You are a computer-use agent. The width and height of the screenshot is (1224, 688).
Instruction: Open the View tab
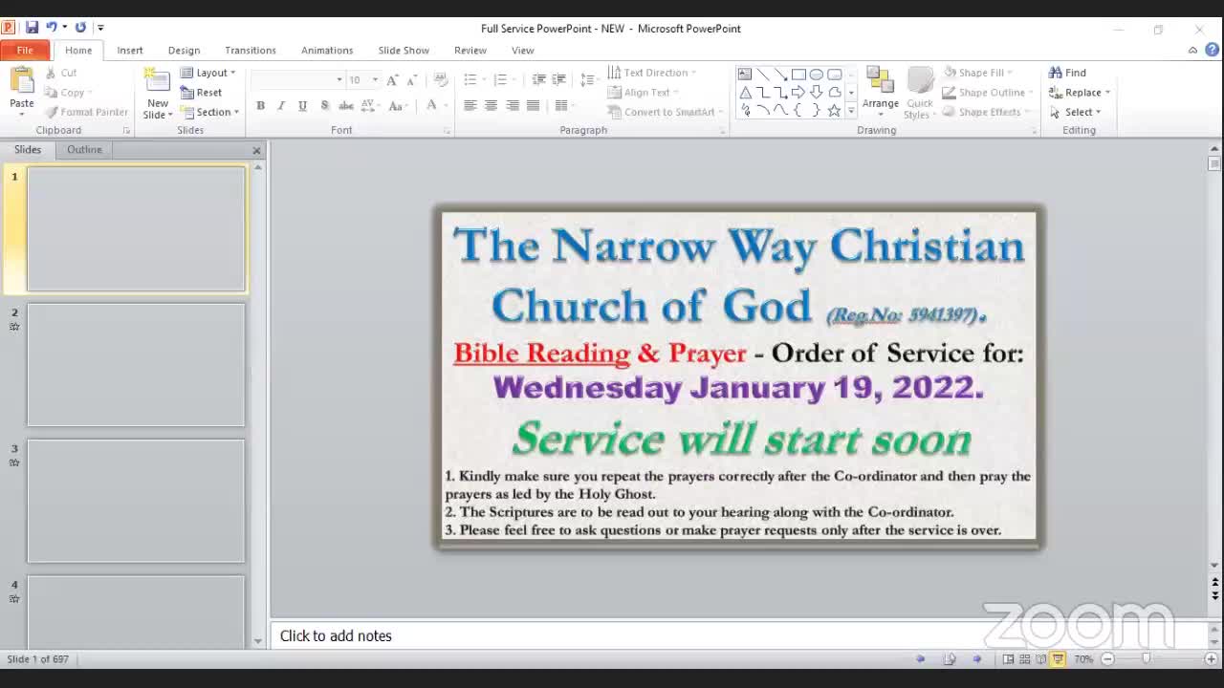pos(522,51)
